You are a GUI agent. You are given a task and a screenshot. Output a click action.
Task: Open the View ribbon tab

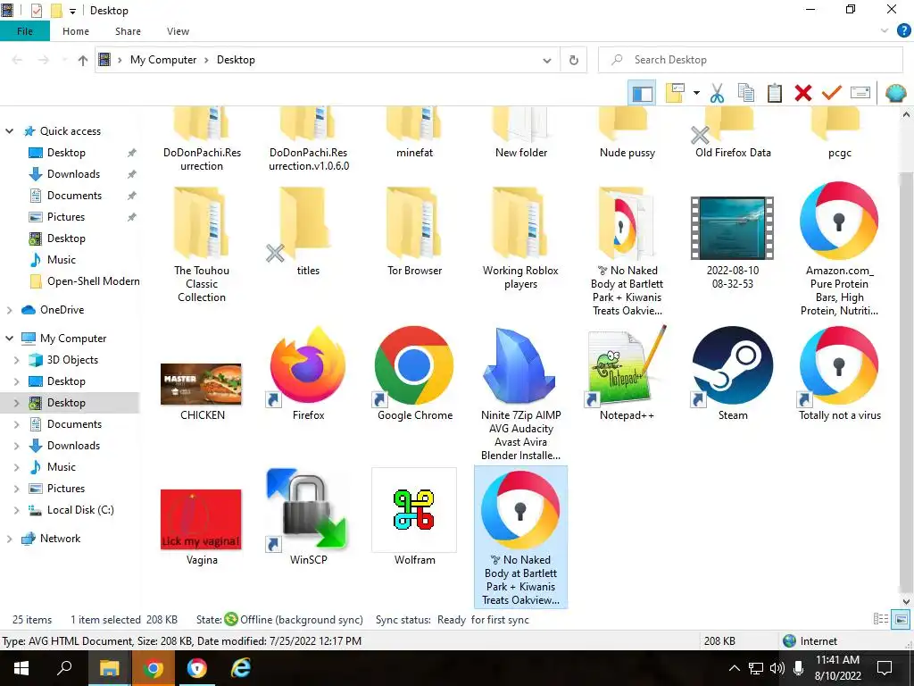tap(178, 31)
